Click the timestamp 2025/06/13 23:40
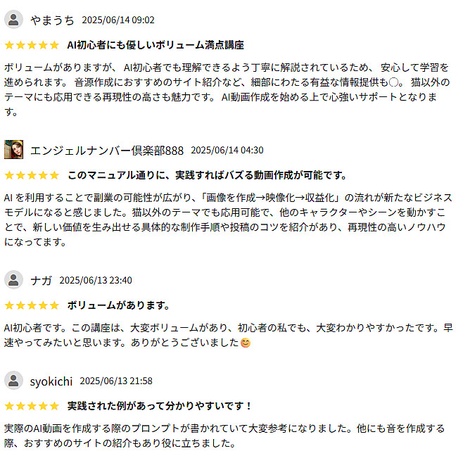 pos(96,280)
